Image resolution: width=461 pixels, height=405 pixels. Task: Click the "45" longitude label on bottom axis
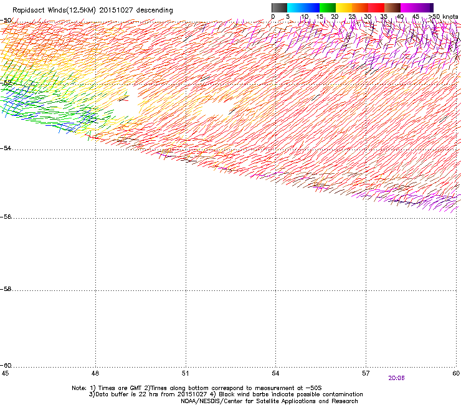(5, 373)
